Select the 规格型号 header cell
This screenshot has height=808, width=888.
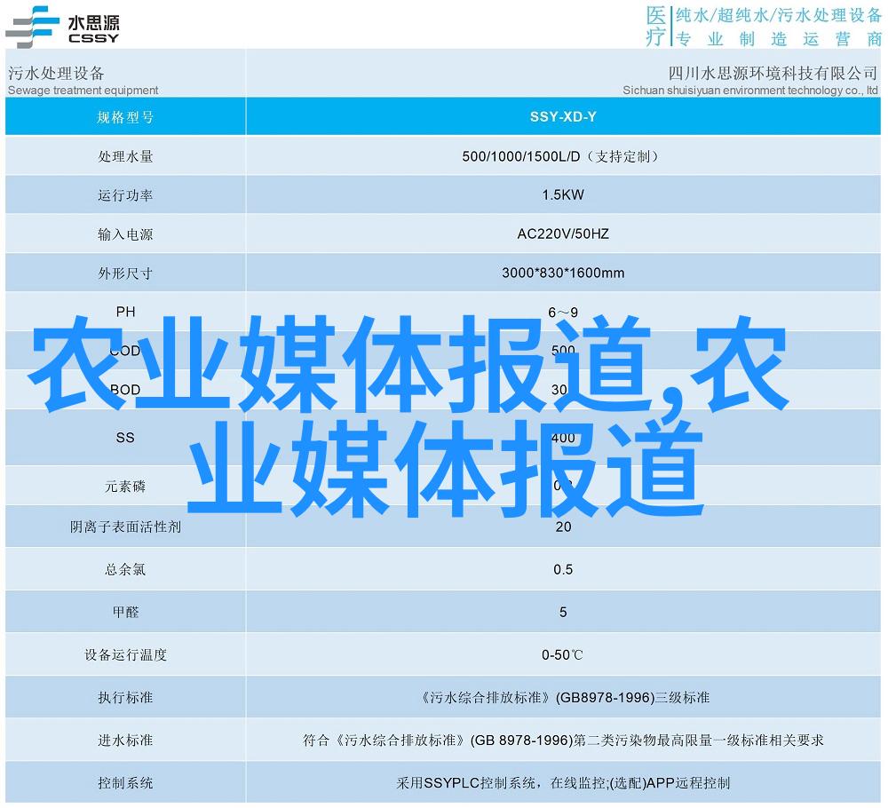(x=125, y=117)
